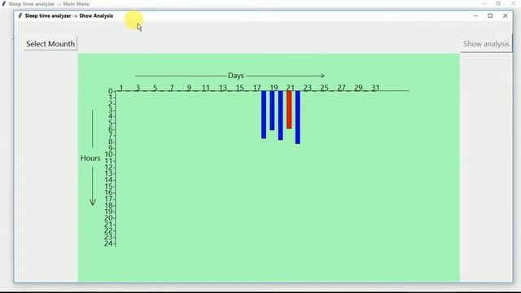Click day label "11" on the axis
Viewport: 521px width, 293px height.
pos(206,88)
